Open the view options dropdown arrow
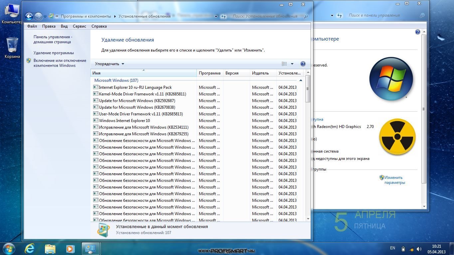 (292, 64)
